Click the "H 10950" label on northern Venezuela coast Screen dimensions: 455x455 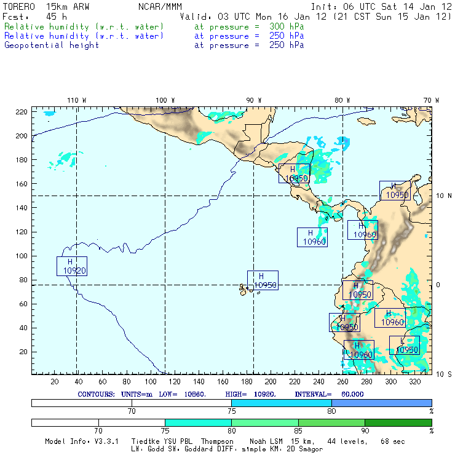(395, 191)
